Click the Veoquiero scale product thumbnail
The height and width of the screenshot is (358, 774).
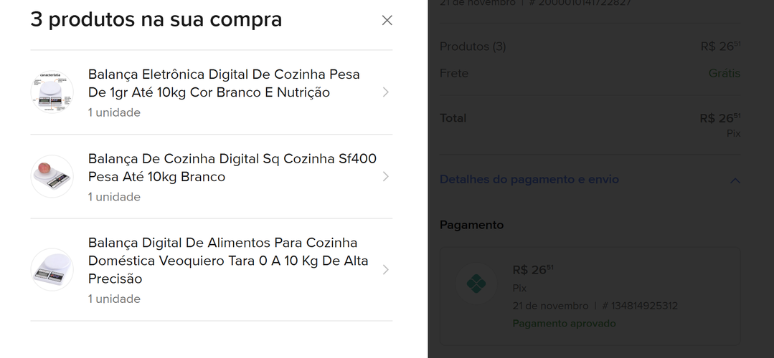coord(52,269)
